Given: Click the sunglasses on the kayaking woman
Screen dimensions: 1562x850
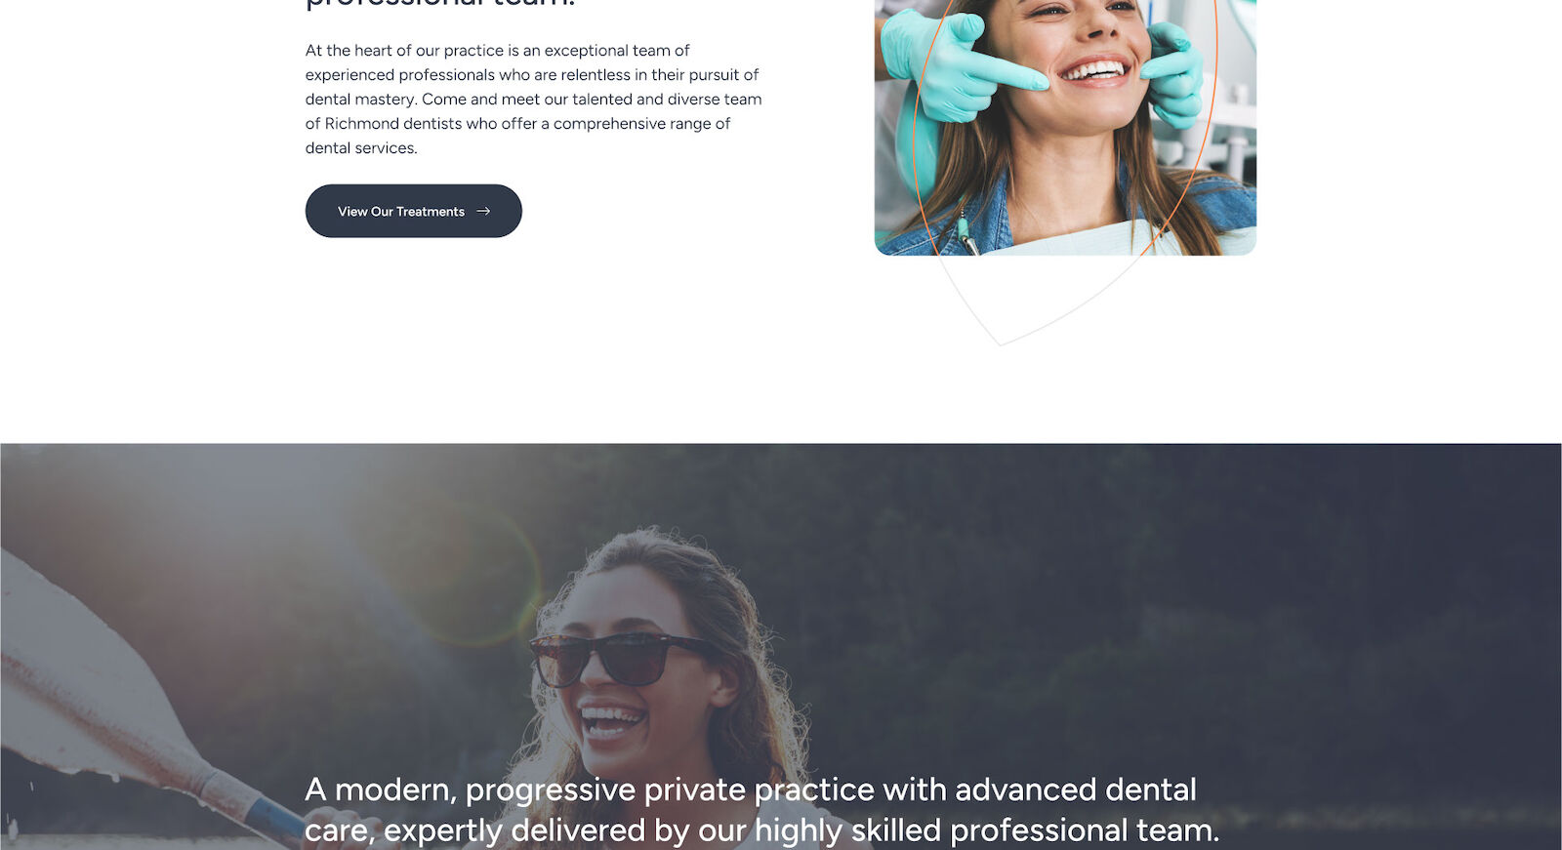Looking at the screenshot, I should pyautogui.click(x=615, y=657).
